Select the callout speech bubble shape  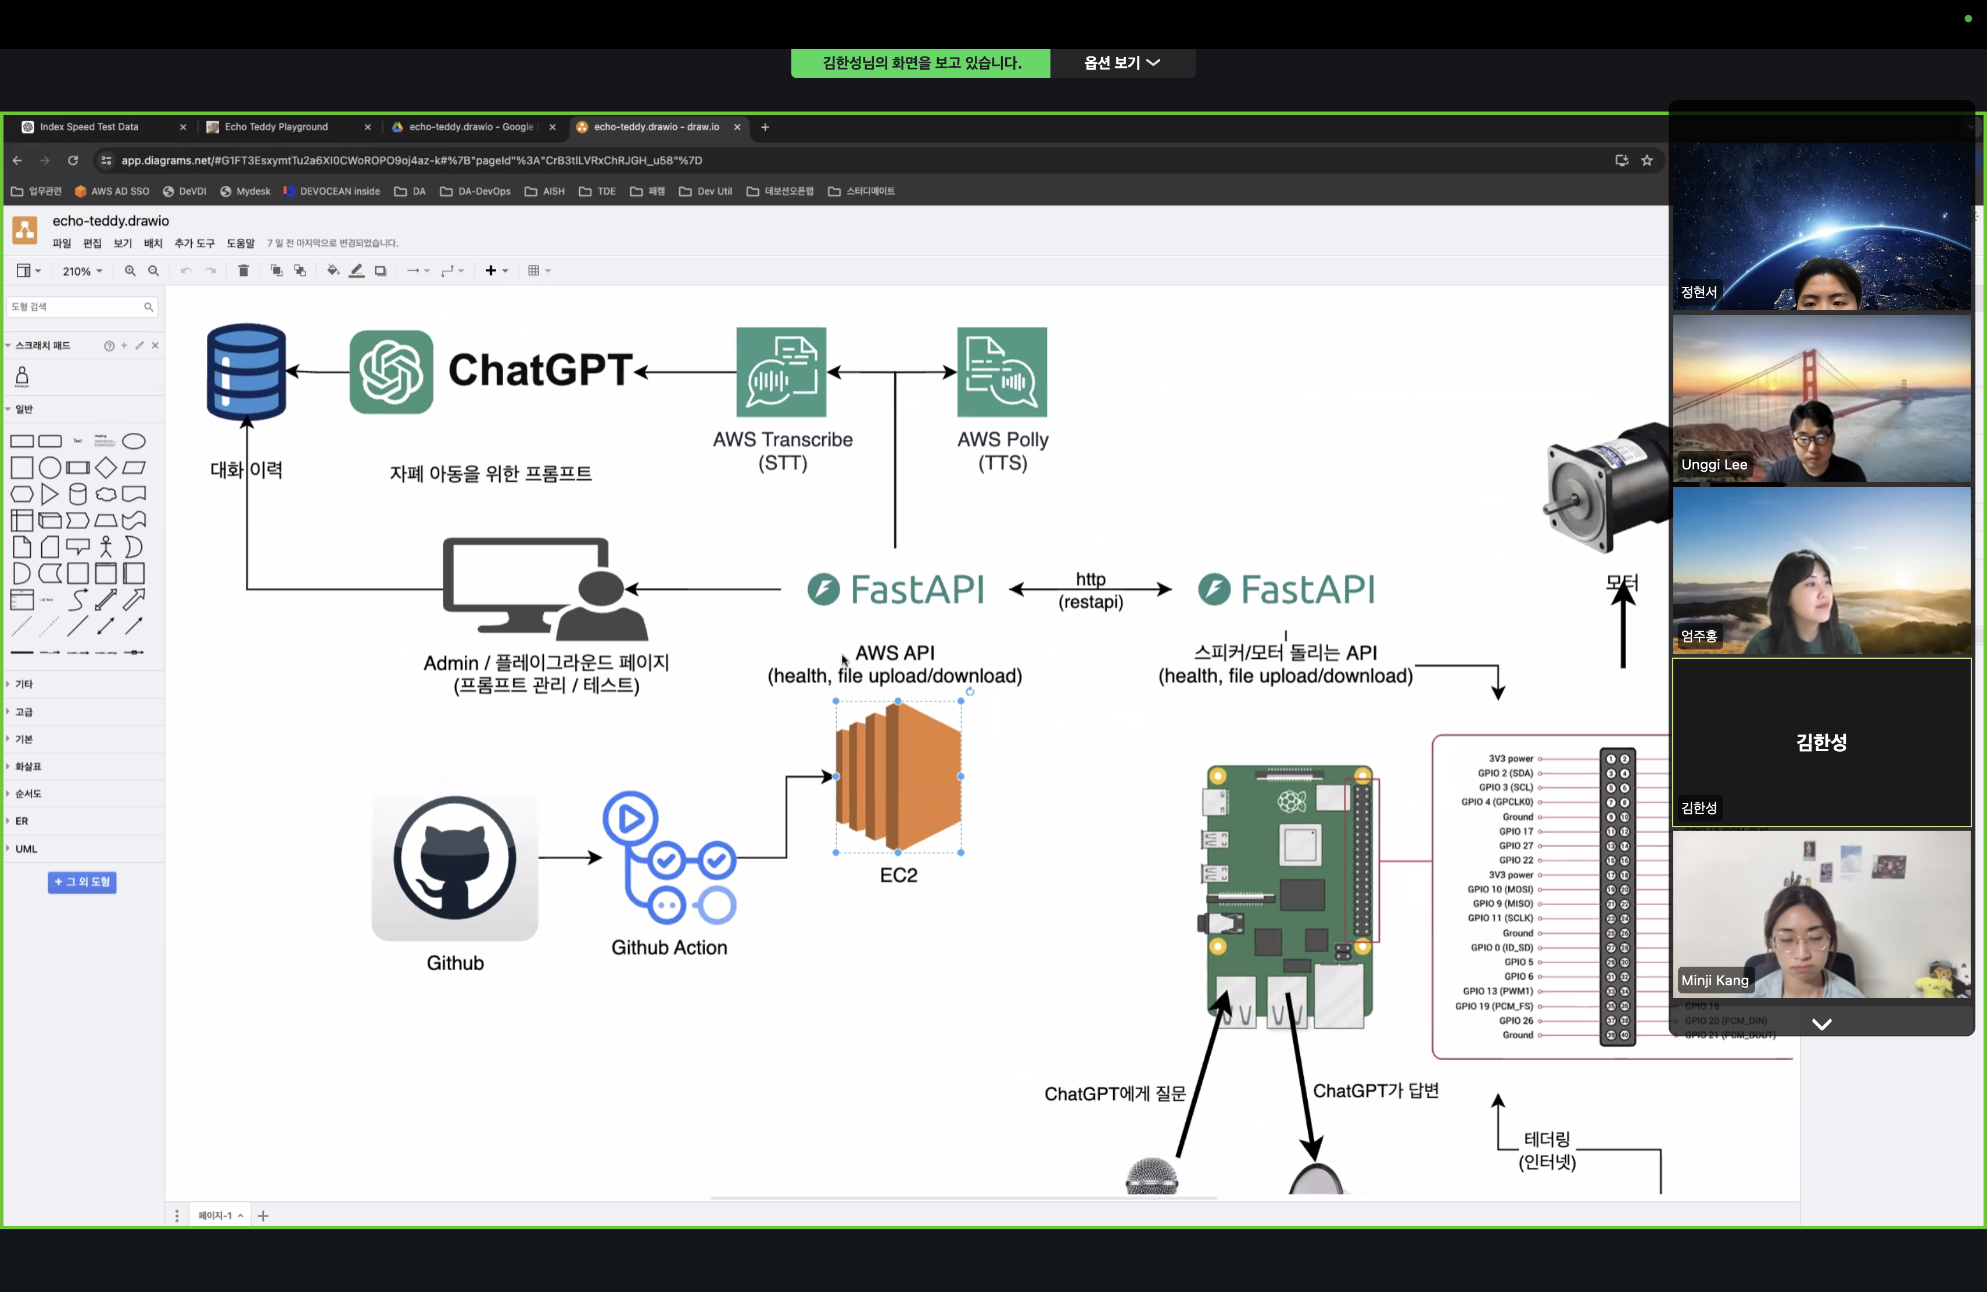[78, 547]
